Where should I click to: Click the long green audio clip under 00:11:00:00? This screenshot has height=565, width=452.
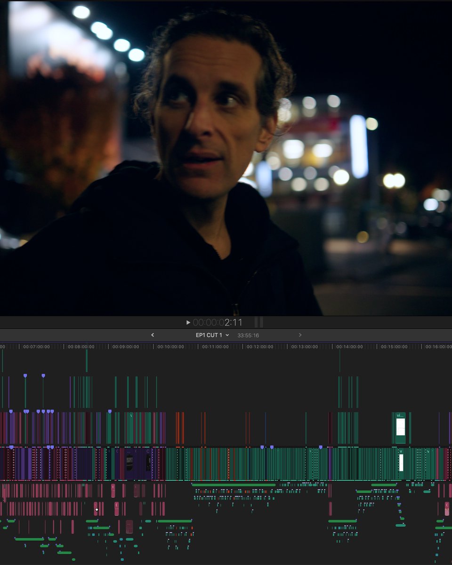(x=234, y=484)
